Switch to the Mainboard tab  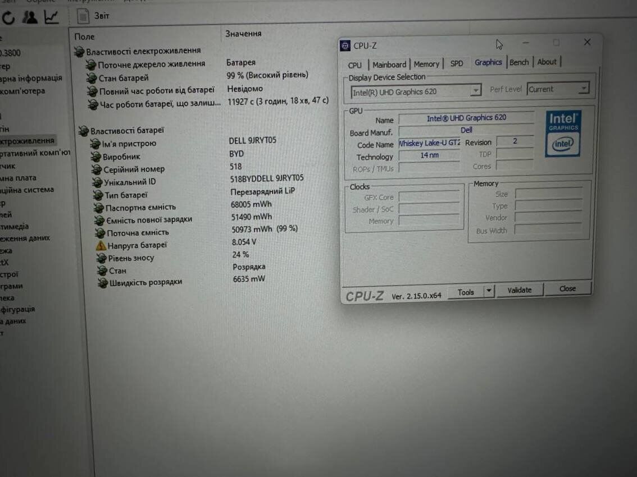tap(389, 65)
